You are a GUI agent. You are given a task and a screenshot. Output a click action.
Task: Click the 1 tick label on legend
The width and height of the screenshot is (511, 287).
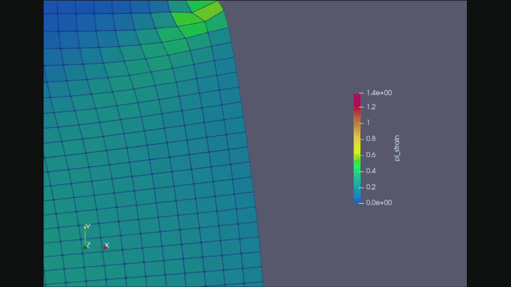[368, 122]
